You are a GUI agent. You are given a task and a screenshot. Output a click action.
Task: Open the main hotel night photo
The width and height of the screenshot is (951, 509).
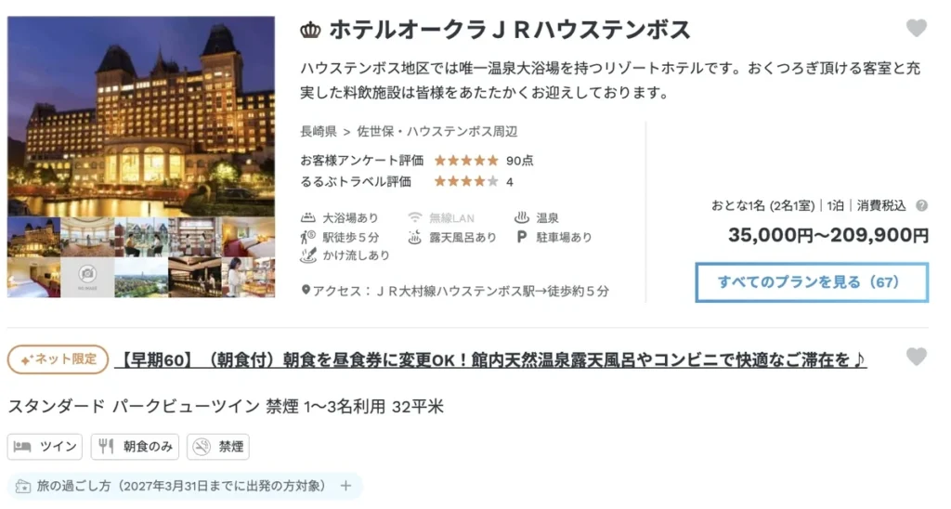[x=141, y=116]
